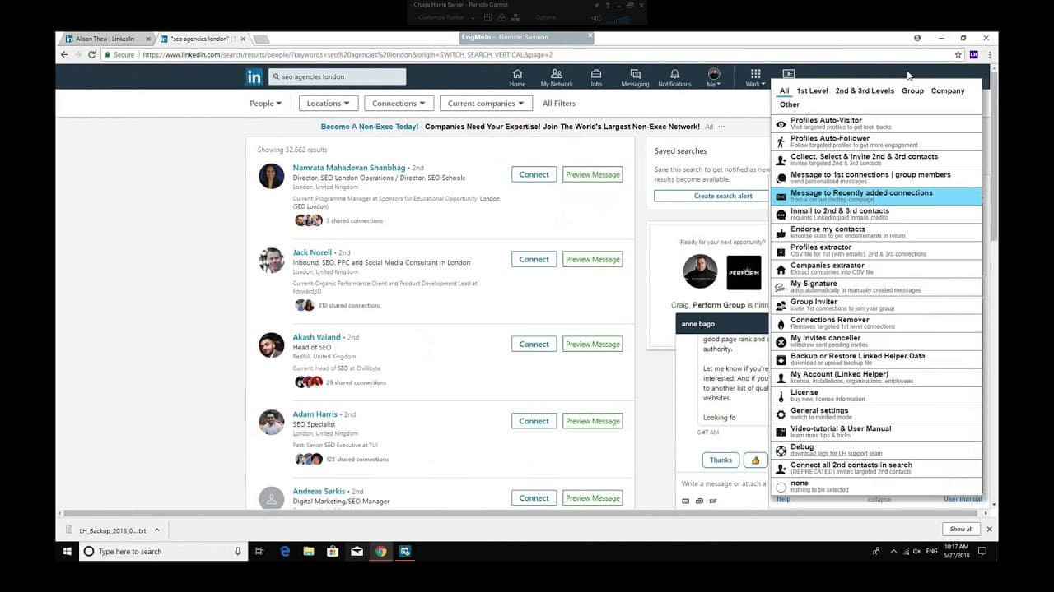Click the Jobs briefcase icon

[x=595, y=74]
